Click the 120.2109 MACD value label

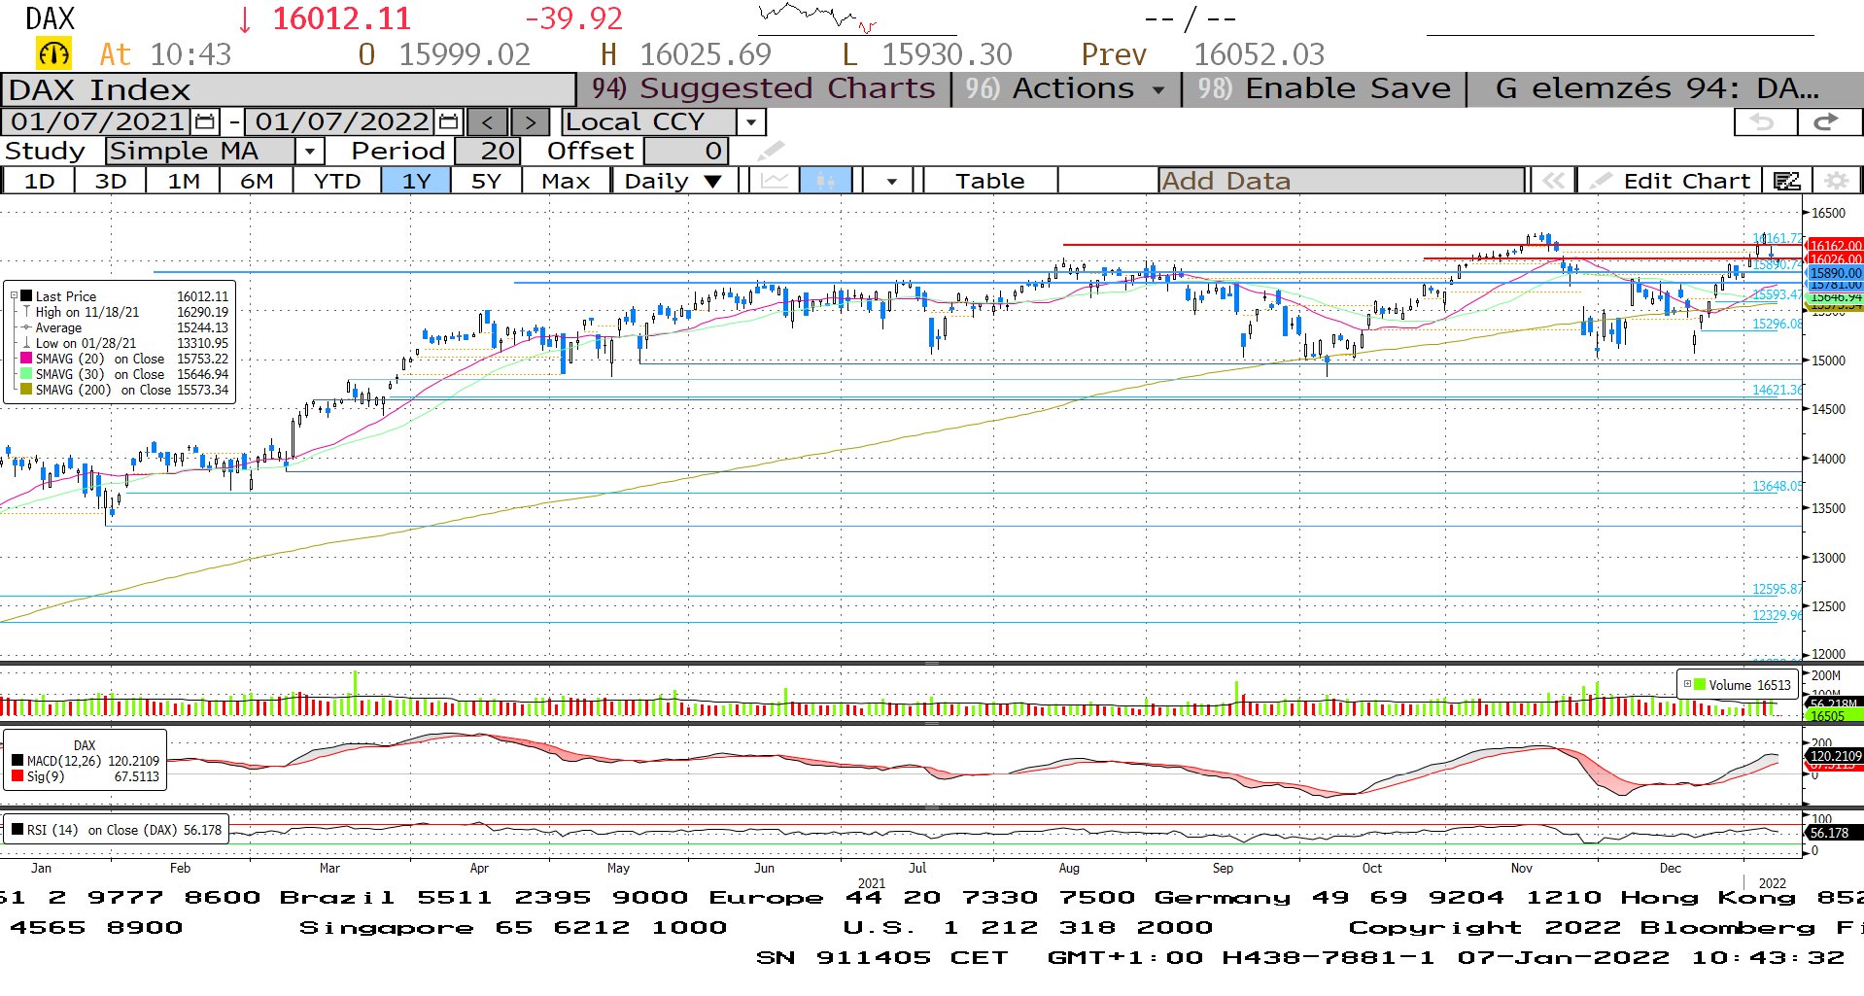click(x=1835, y=755)
